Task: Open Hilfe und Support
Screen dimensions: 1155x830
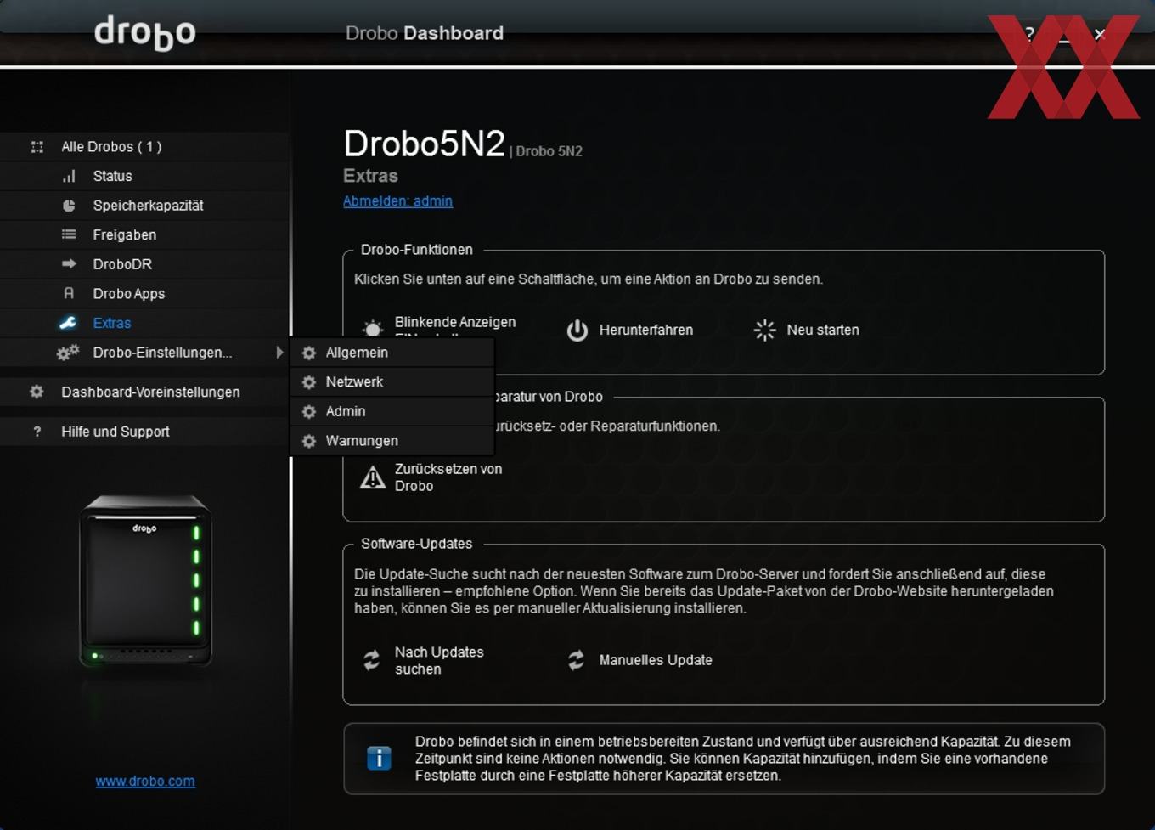Action: [x=144, y=432]
